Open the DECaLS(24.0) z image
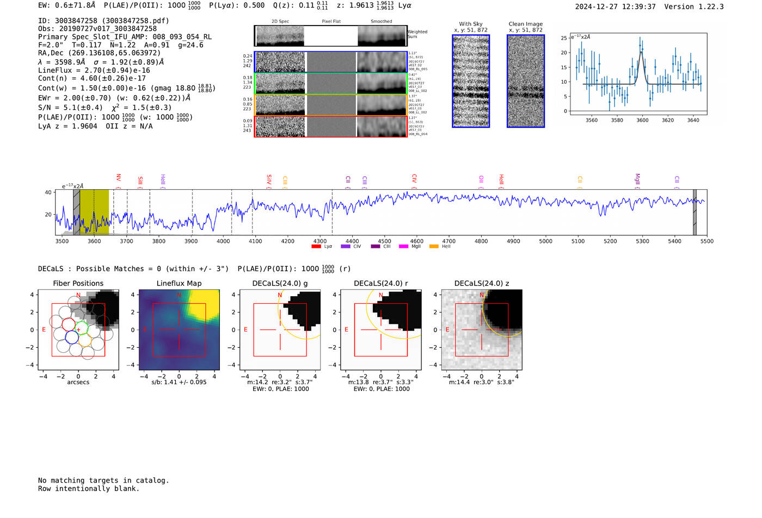This screenshot has width=762, height=518. point(482,329)
